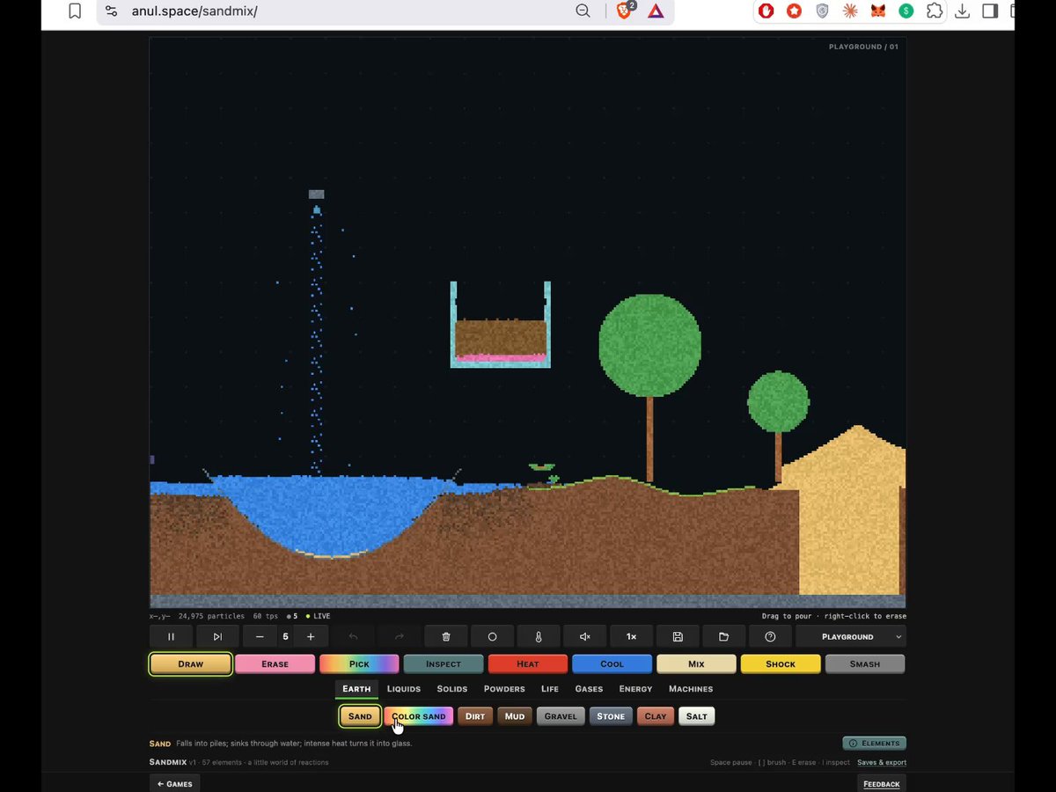Viewport: 1056px width, 792px height.
Task: Go back to Games
Action: coord(174,783)
